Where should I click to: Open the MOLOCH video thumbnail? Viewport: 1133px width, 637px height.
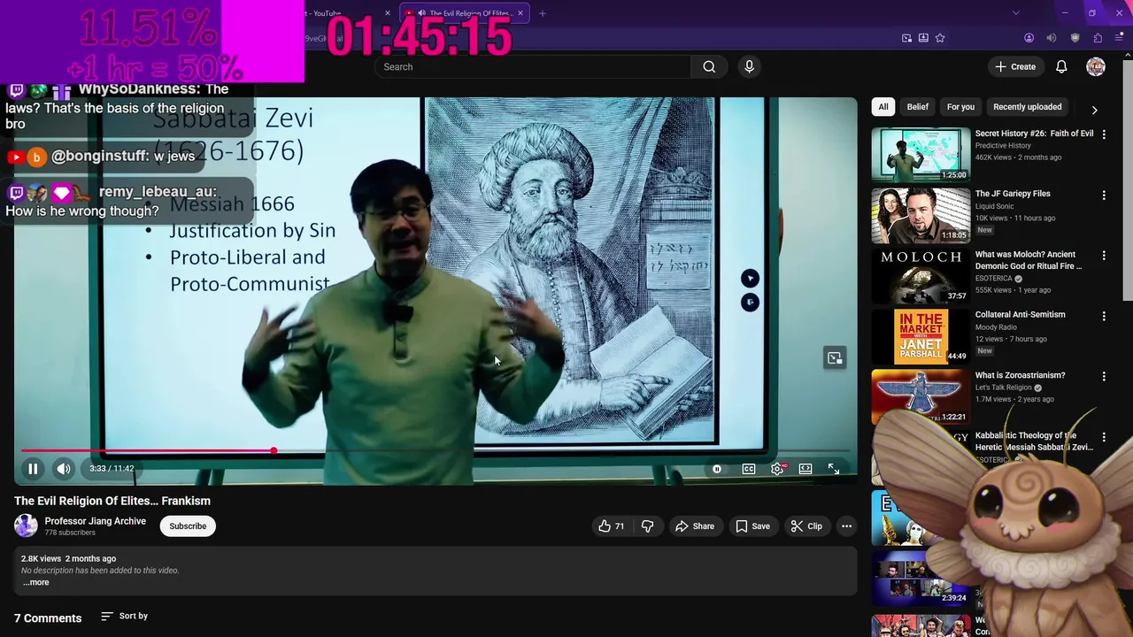click(x=921, y=275)
